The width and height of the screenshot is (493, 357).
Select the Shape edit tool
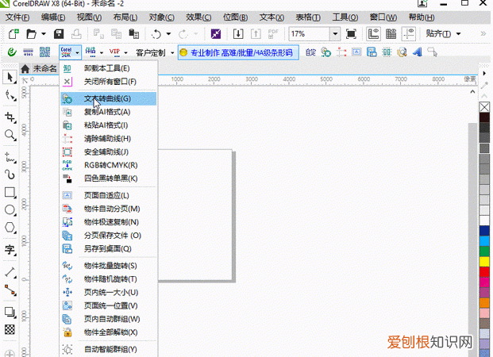point(10,95)
